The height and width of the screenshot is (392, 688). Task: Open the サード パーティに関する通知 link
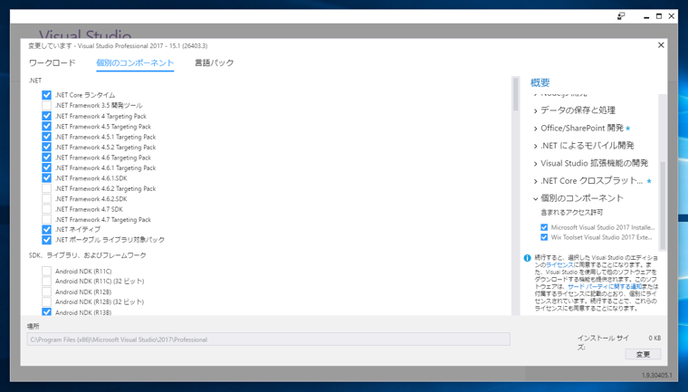tap(605, 287)
